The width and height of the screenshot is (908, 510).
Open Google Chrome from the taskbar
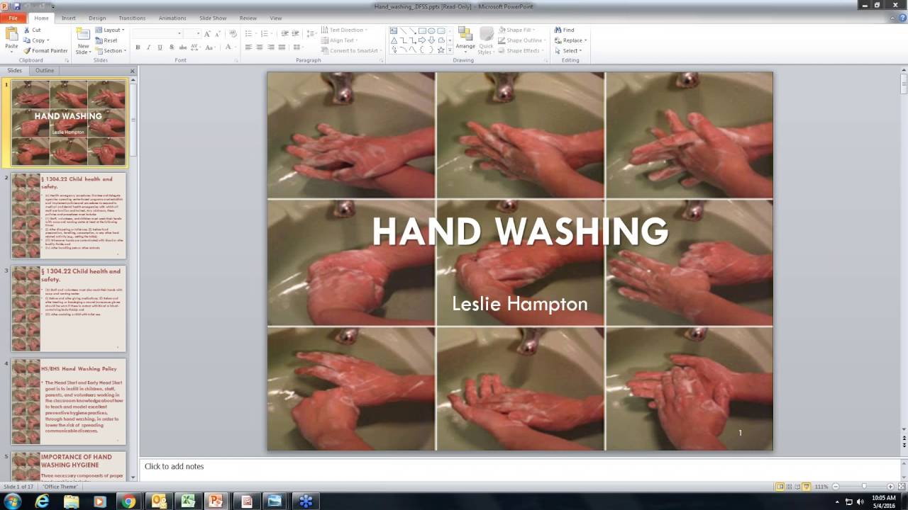[x=128, y=501]
